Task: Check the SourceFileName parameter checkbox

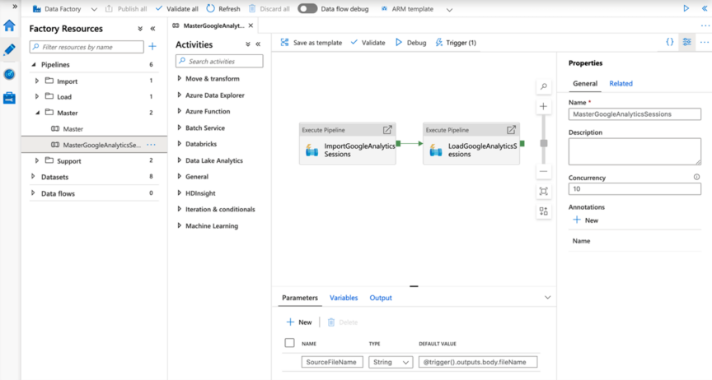Action: [x=289, y=362]
